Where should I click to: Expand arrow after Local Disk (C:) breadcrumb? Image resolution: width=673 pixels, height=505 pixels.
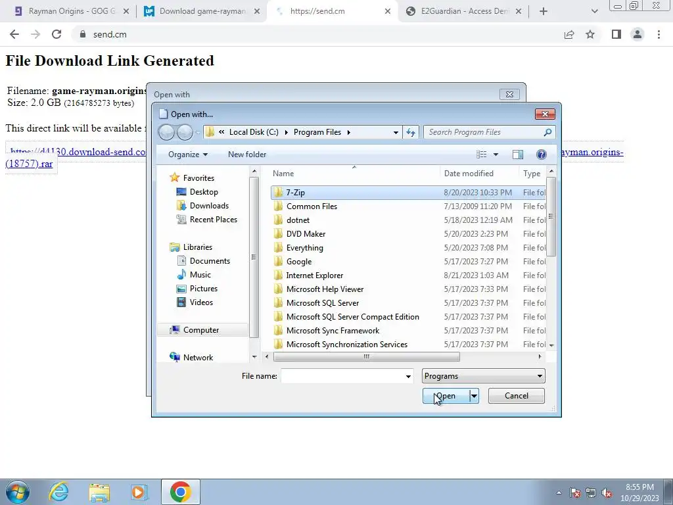click(x=287, y=132)
